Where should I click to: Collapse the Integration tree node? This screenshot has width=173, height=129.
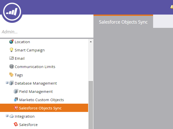click(x=7, y=116)
